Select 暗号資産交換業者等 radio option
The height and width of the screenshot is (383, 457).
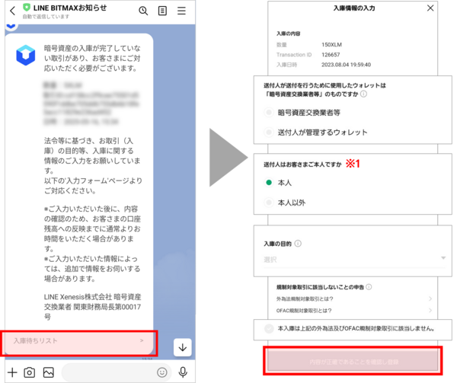pos(269,113)
